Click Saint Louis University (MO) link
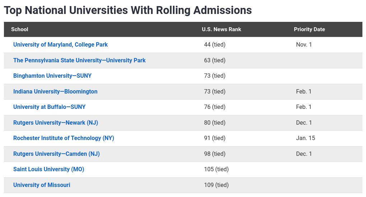366x197 pixels. pyautogui.click(x=48, y=169)
